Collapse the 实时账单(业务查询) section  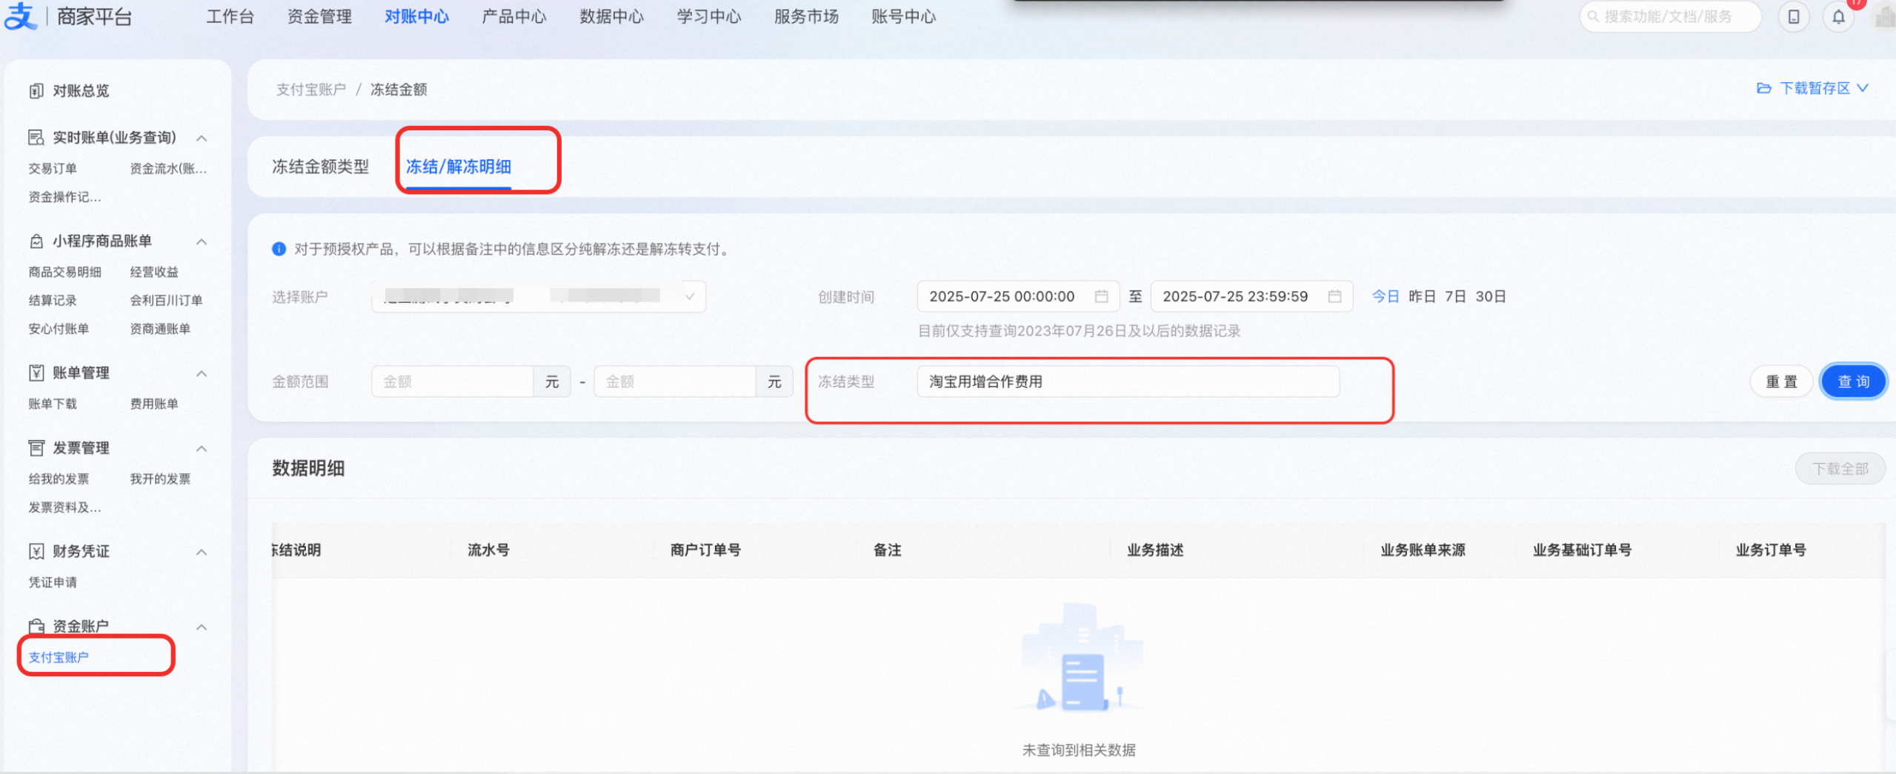(202, 138)
